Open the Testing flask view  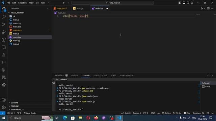point(4,55)
